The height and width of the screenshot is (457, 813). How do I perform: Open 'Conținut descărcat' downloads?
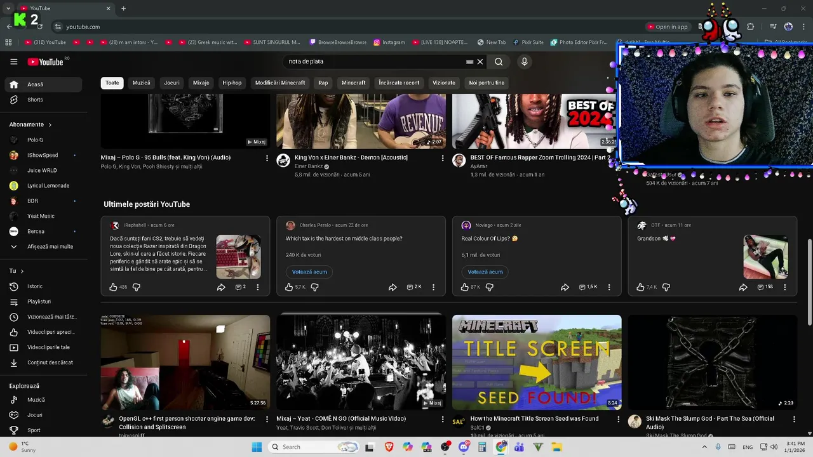pyautogui.click(x=43, y=362)
